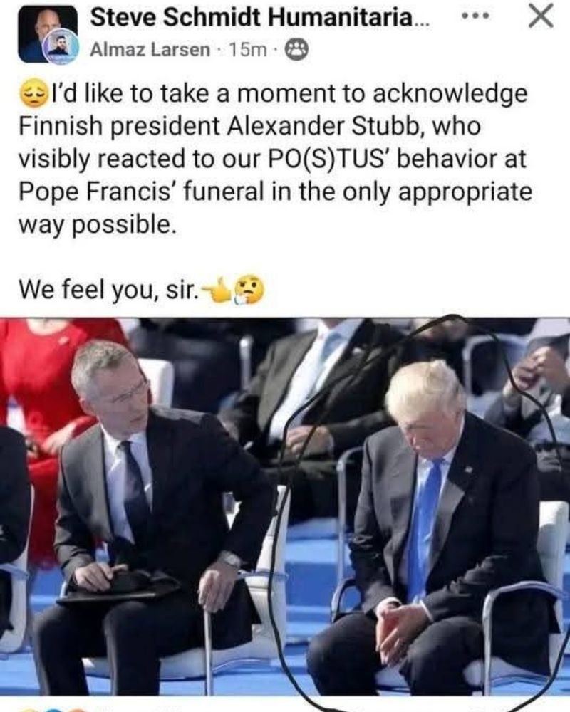Click the gray-haired man with glasses in photo
570x712 pixels.
click(x=150, y=508)
